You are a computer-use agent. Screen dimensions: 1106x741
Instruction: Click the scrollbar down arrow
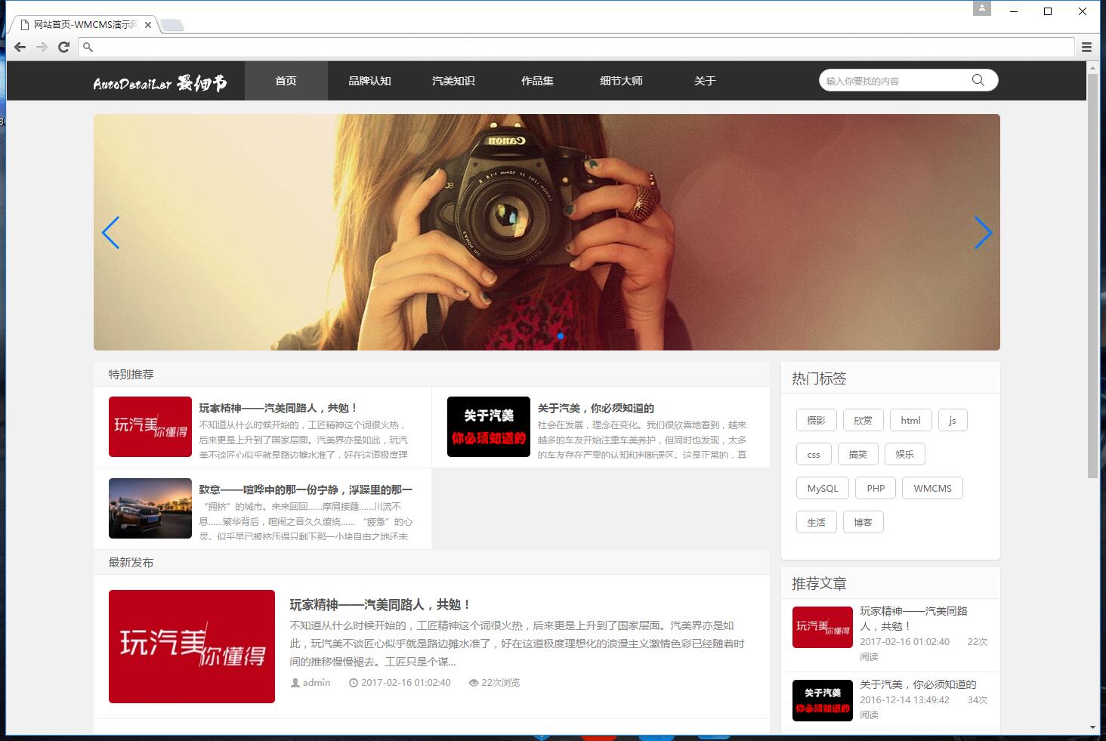[1092, 727]
